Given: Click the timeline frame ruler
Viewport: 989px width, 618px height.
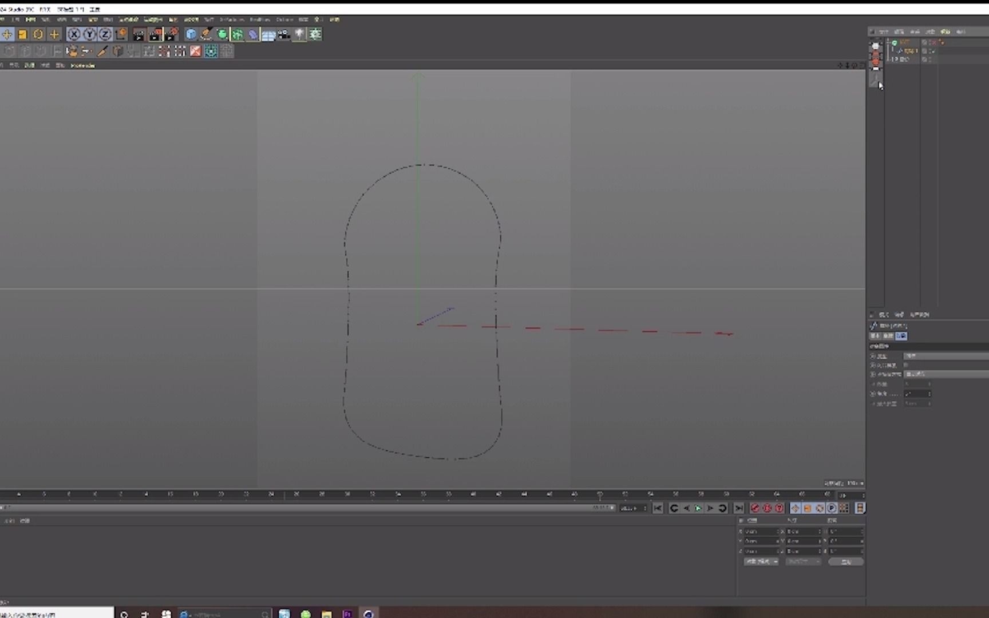Looking at the screenshot, I should tap(418, 494).
